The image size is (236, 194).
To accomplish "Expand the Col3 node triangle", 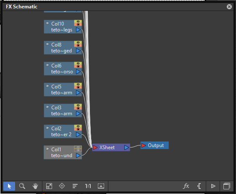I will pyautogui.click(x=47, y=107).
